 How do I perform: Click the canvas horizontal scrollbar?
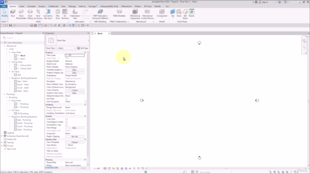pos(226,169)
